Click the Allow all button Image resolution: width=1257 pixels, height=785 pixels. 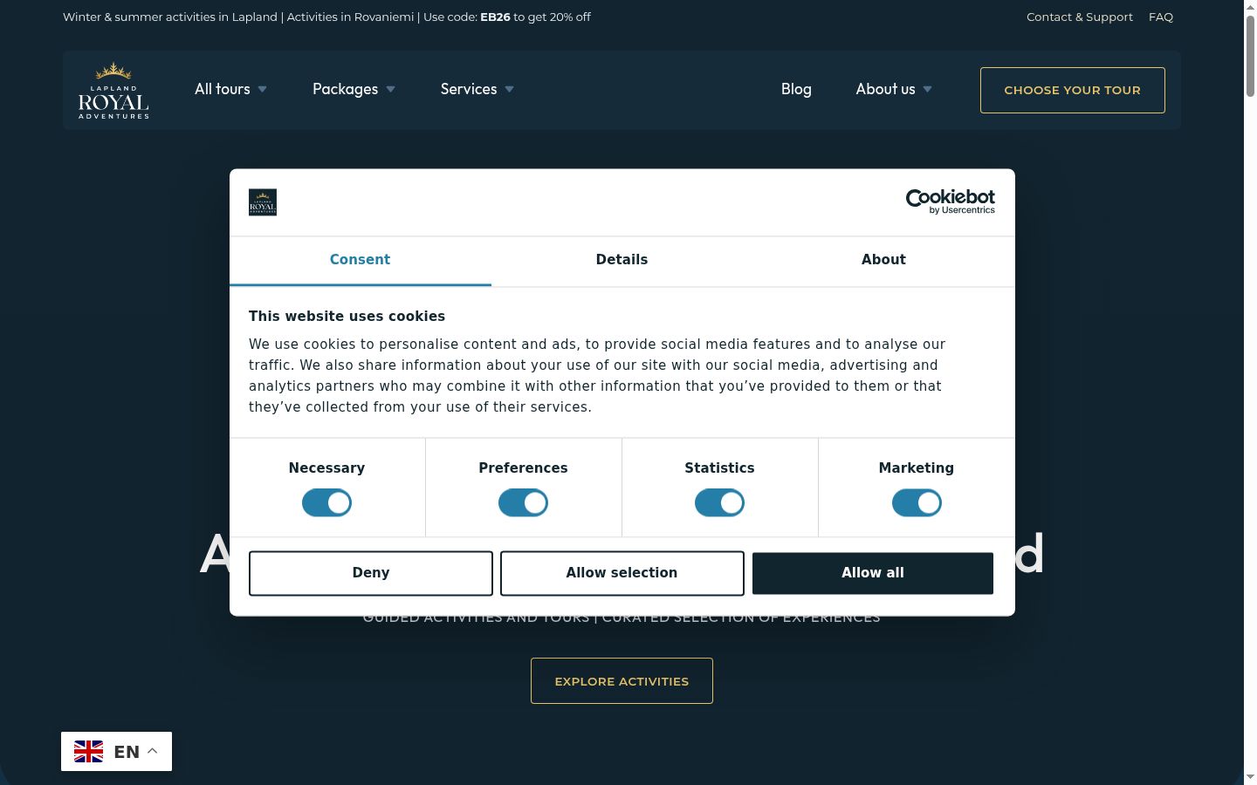coord(873,573)
